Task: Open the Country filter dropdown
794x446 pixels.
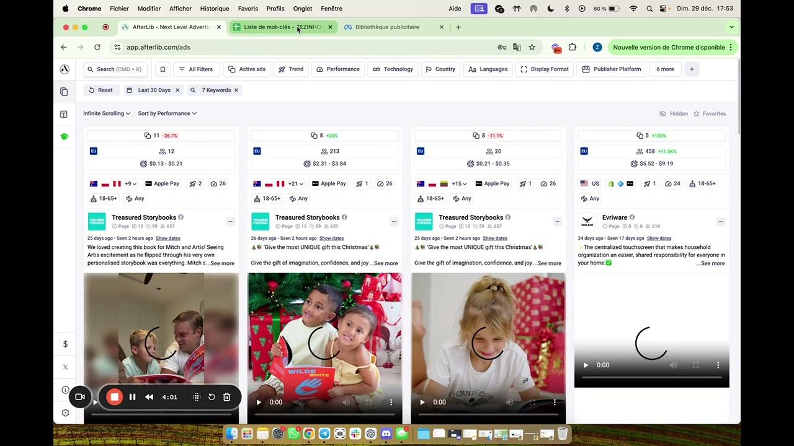Action: [440, 69]
